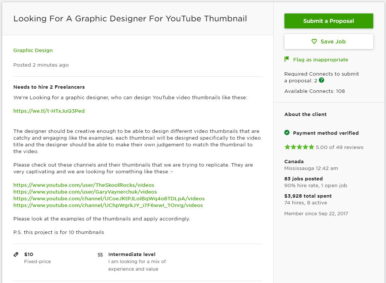Screen dimensions: 386x283
Task: Open the we.tl WeTransfer link
Action: tap(49, 111)
